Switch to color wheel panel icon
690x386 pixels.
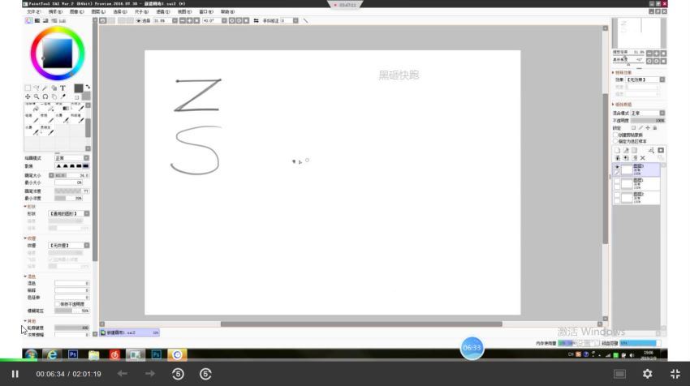[x=28, y=20]
